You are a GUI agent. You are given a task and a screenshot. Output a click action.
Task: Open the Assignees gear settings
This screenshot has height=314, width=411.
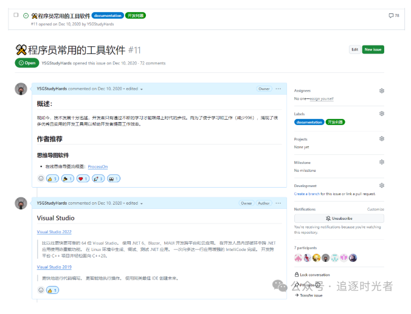pyautogui.click(x=381, y=90)
